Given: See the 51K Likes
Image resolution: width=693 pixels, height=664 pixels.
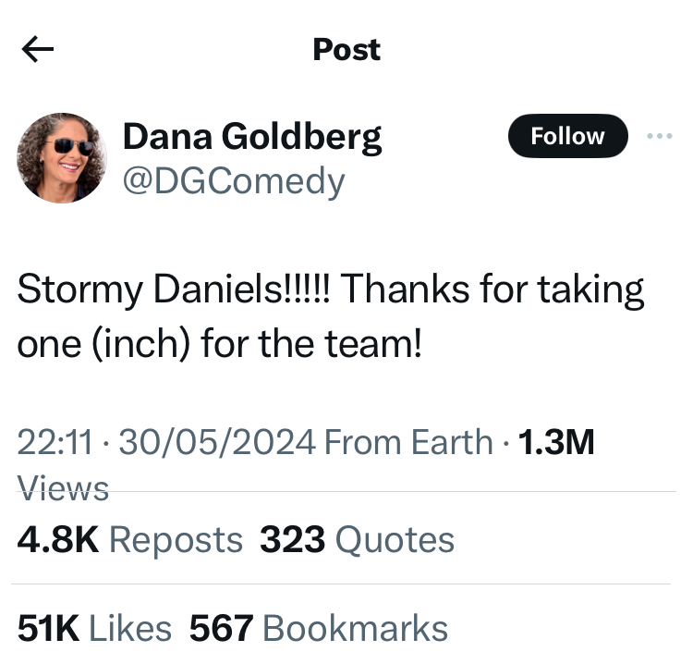Looking at the screenshot, I should point(95,629).
